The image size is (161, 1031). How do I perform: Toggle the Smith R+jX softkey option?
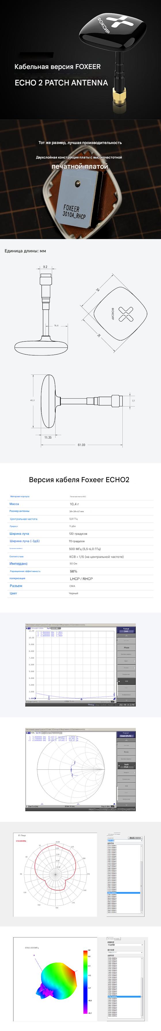pos(126,765)
